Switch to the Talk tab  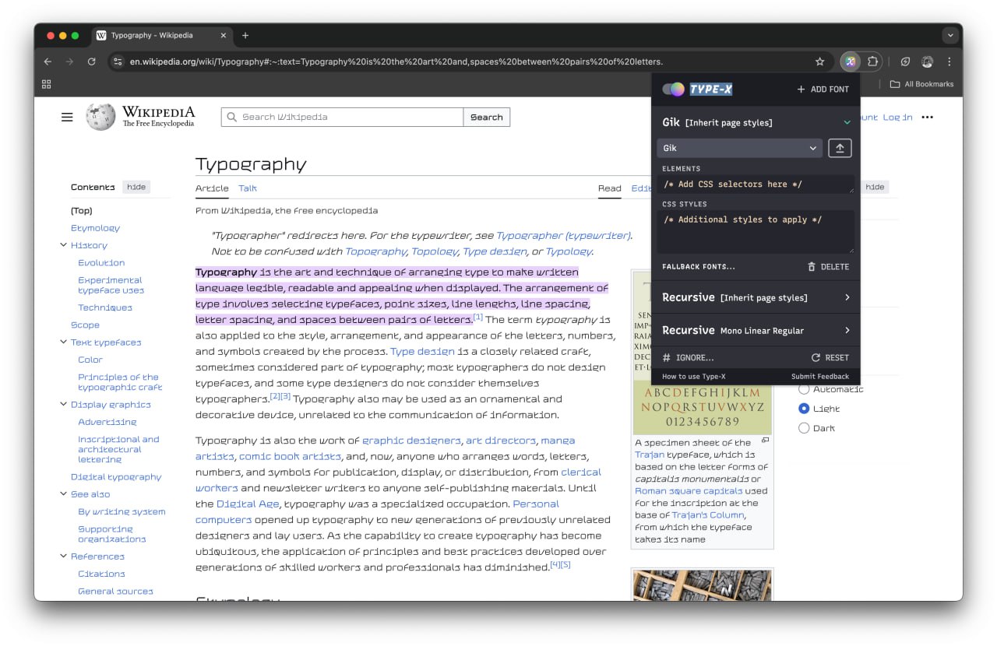click(x=247, y=188)
